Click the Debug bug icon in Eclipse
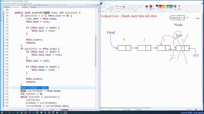 tap(34, 5)
